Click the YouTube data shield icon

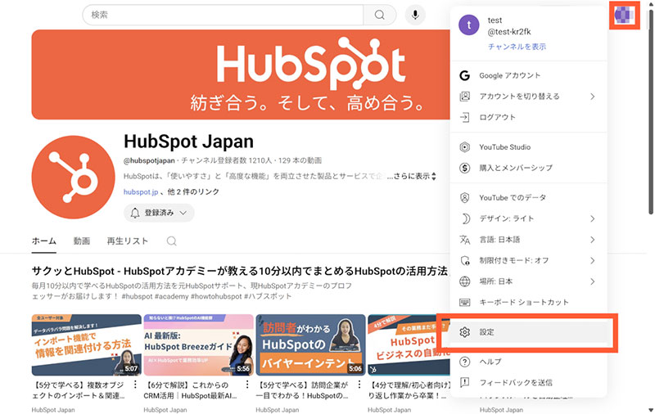pos(464,197)
